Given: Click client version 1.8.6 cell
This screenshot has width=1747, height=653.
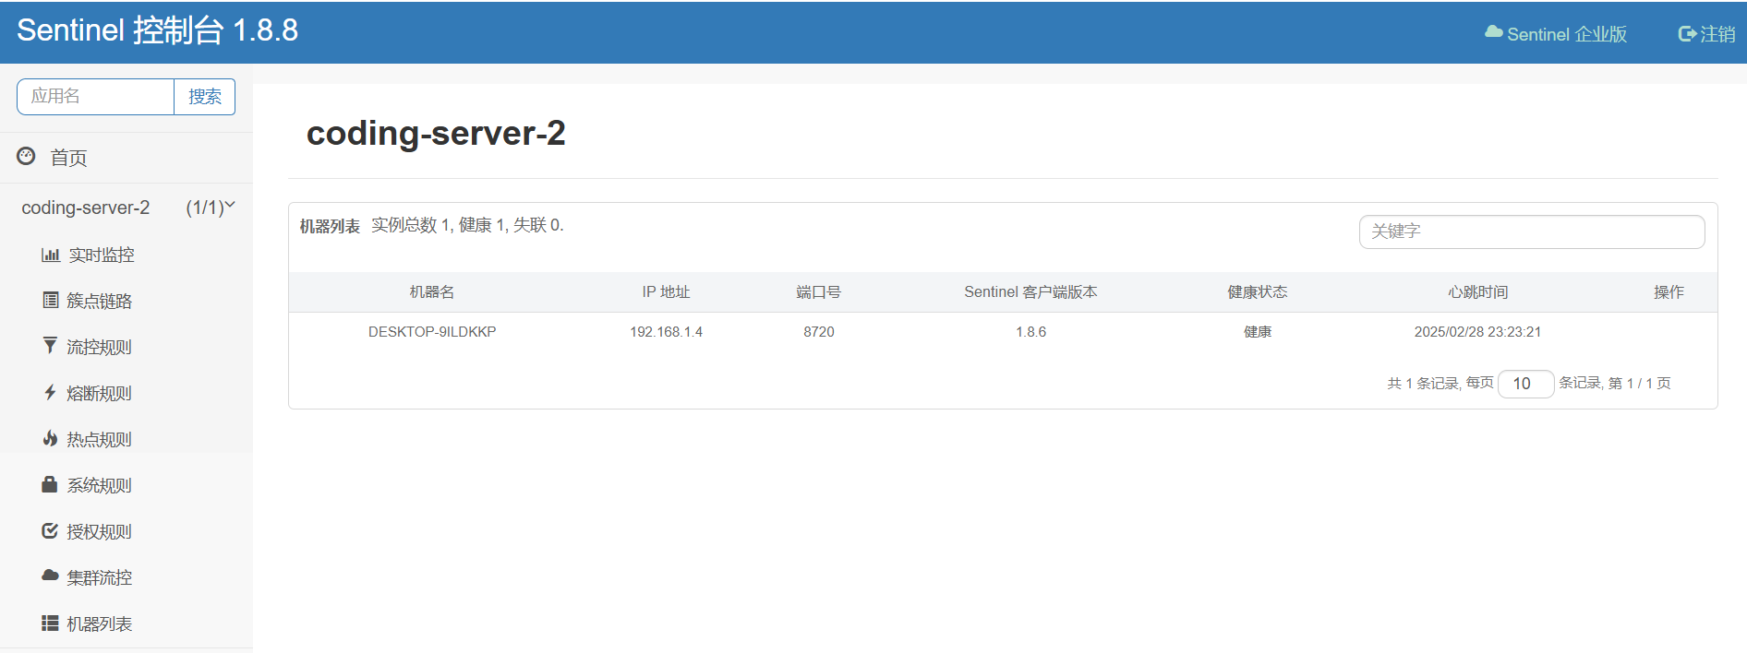Looking at the screenshot, I should [x=1030, y=332].
